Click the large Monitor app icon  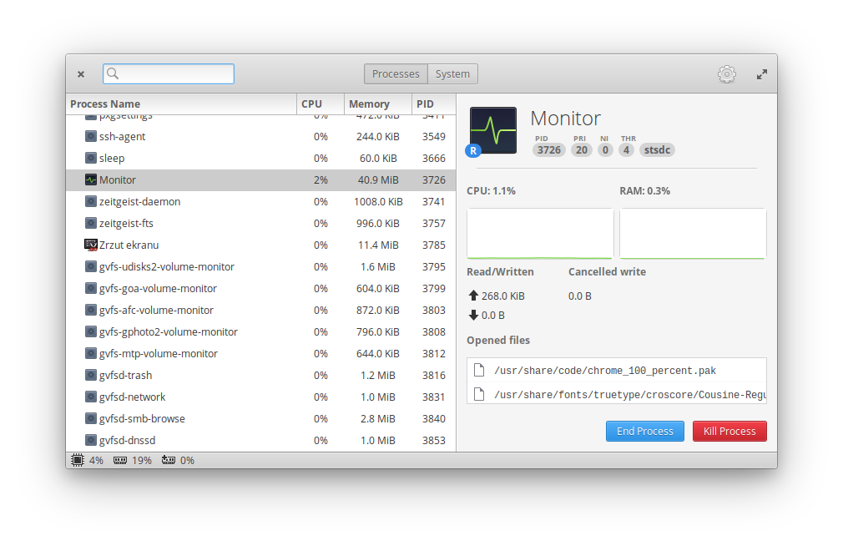[x=493, y=130]
